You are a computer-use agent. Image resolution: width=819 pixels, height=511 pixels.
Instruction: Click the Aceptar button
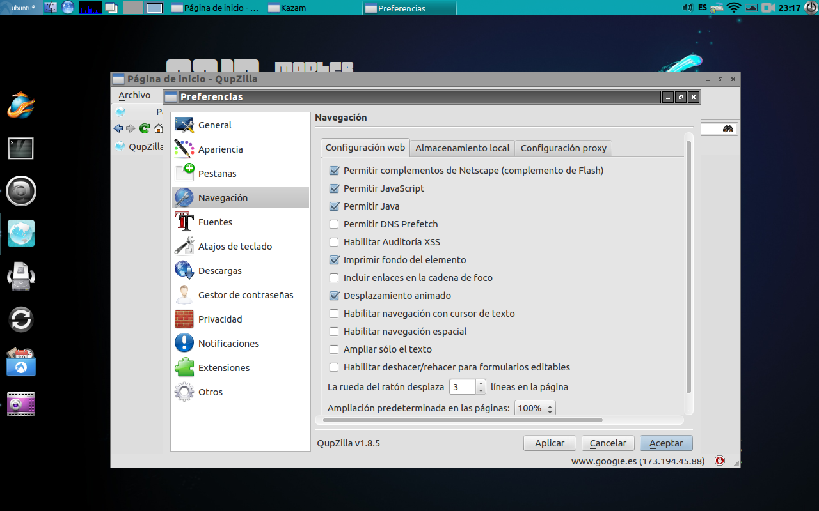coord(666,443)
